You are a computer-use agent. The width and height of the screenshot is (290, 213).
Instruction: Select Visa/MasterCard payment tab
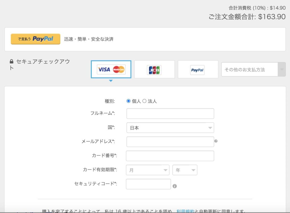point(111,69)
